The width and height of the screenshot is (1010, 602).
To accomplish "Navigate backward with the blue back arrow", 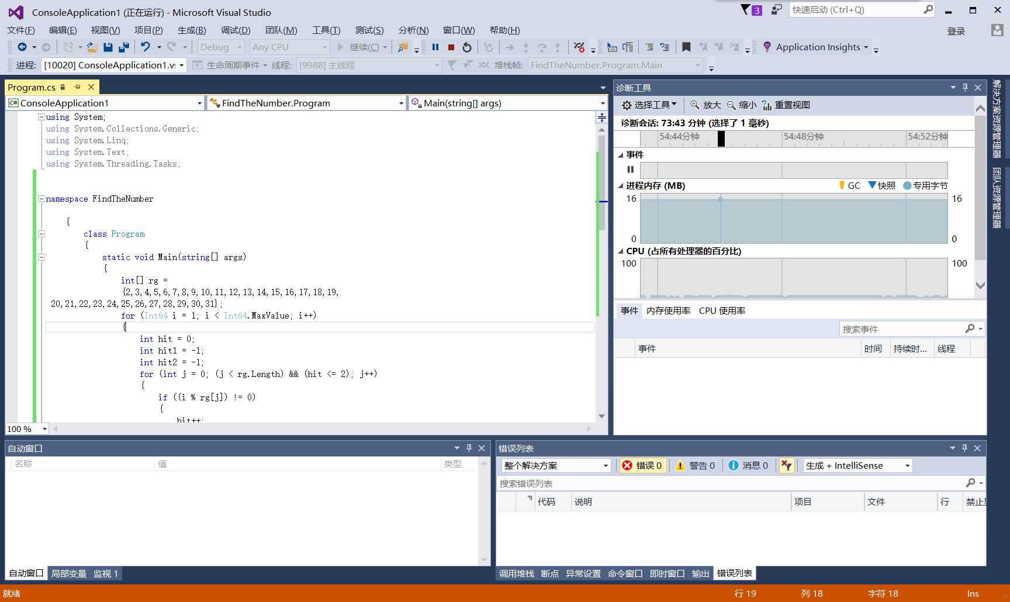I will tap(22, 47).
